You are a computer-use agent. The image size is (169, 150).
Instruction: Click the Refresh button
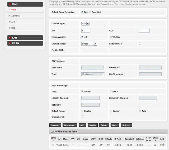point(126,125)
